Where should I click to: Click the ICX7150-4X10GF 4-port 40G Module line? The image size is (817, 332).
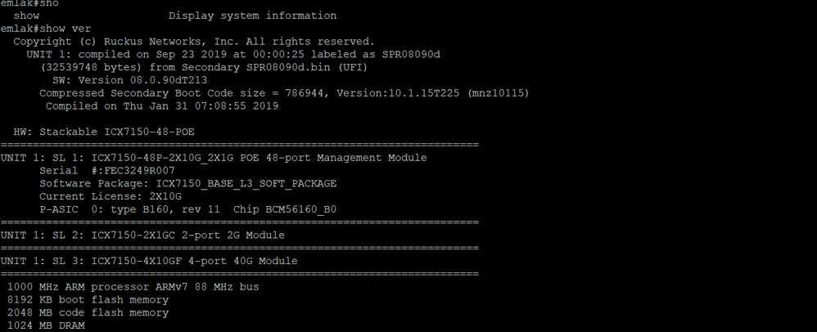coord(149,261)
